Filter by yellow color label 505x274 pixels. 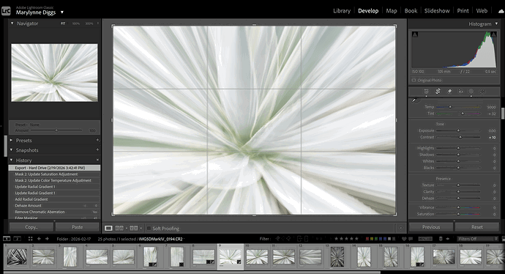pyautogui.click(x=372, y=239)
